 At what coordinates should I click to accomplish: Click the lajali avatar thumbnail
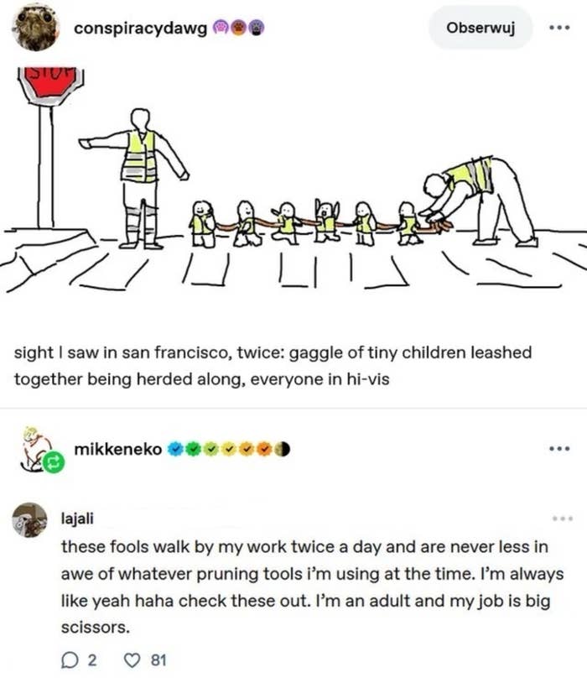(x=31, y=520)
